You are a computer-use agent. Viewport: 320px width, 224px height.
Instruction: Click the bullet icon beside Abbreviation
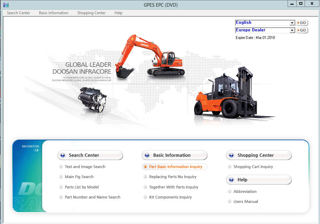click(230, 192)
